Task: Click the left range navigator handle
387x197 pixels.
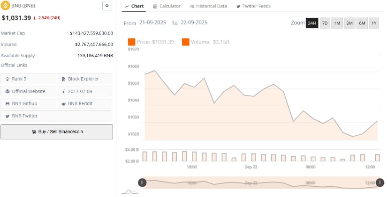Action: (x=142, y=182)
